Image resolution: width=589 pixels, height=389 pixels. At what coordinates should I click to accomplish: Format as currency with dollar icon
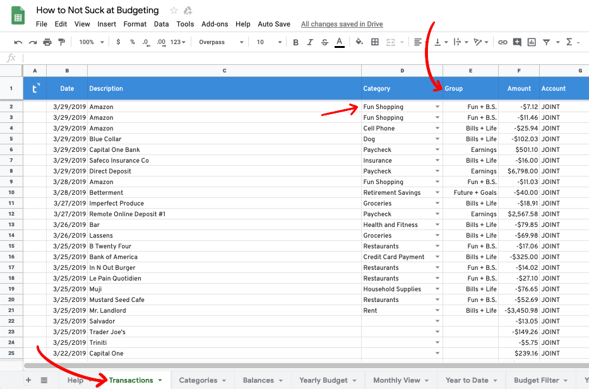click(x=118, y=42)
